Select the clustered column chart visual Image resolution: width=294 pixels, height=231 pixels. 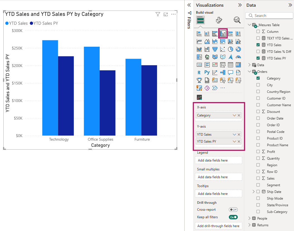[223, 34]
